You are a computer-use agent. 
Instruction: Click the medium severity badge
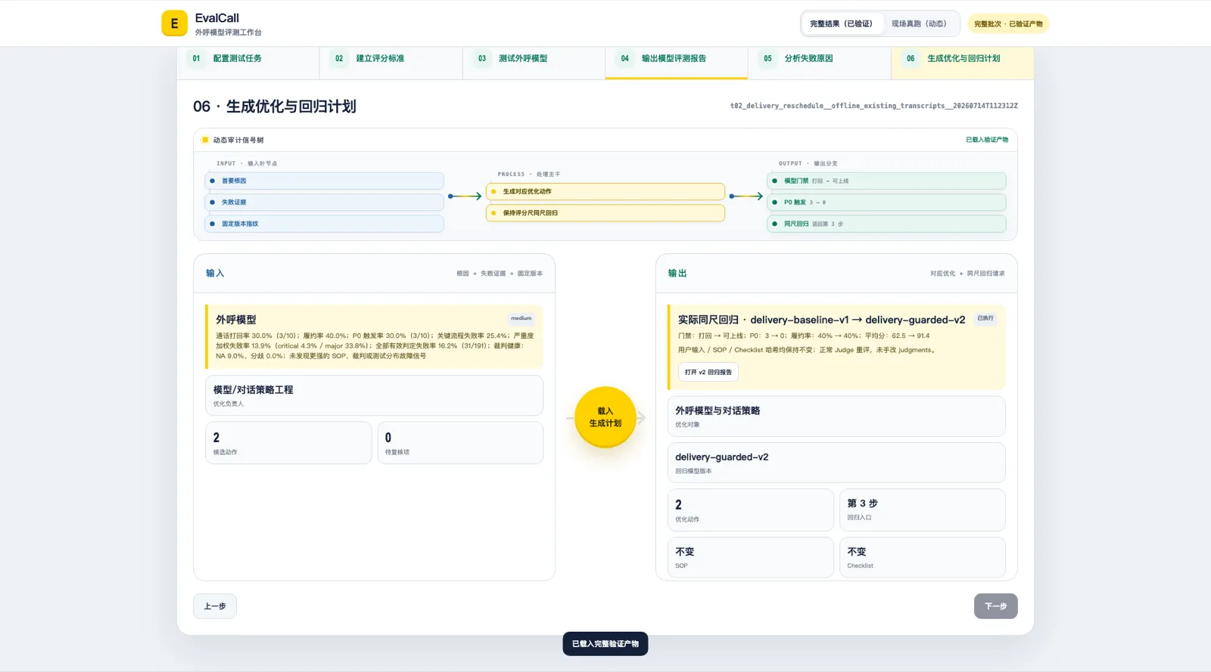(x=521, y=318)
